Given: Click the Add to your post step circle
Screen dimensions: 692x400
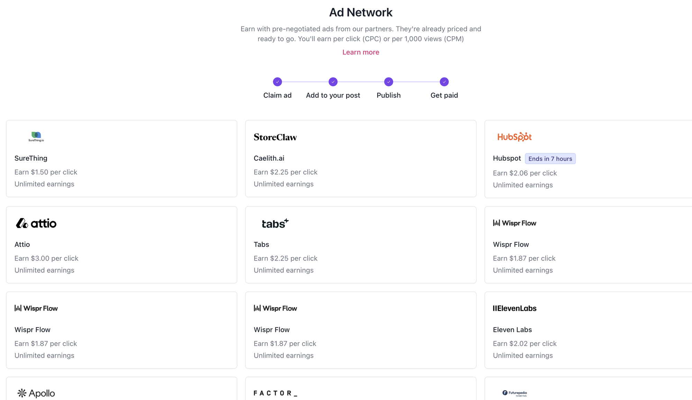Looking at the screenshot, I should (333, 82).
